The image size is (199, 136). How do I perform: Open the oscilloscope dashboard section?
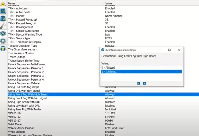click(3, 11)
